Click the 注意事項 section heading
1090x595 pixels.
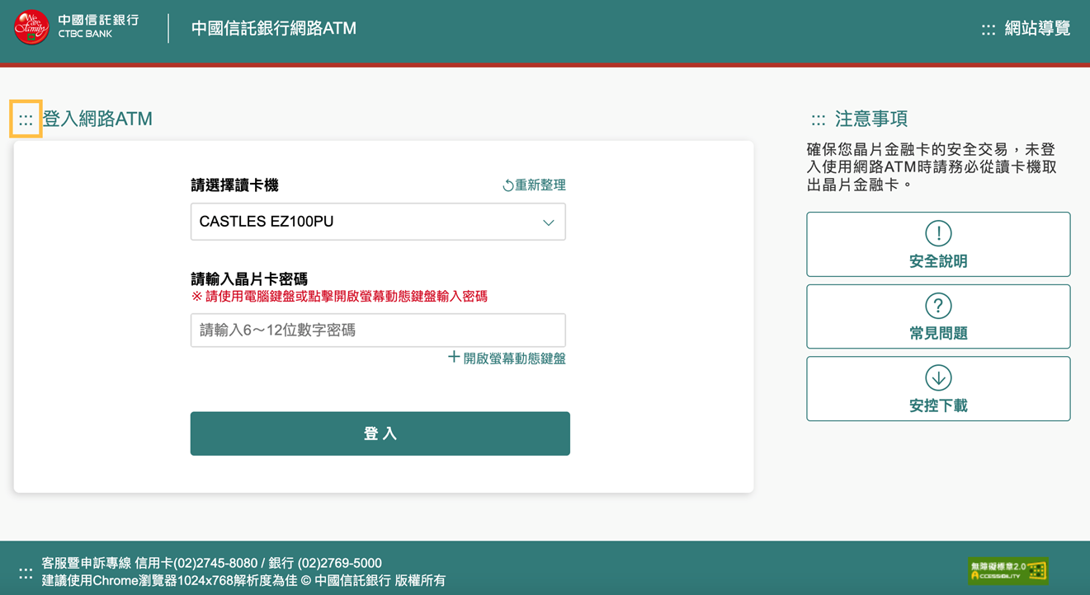(870, 117)
